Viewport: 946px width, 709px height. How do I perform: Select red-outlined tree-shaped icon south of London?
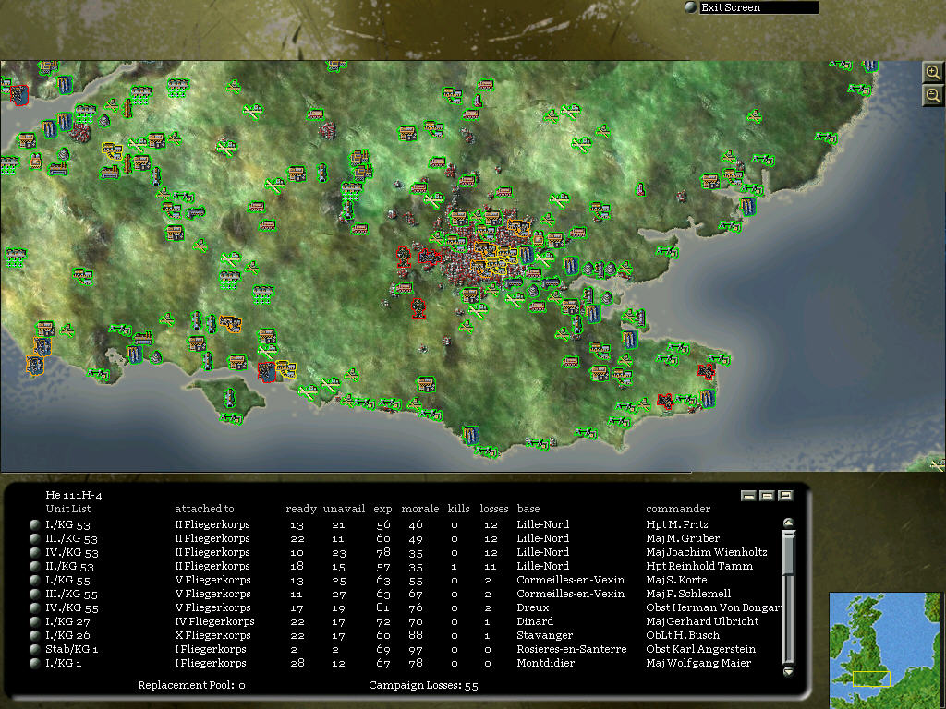pos(418,307)
